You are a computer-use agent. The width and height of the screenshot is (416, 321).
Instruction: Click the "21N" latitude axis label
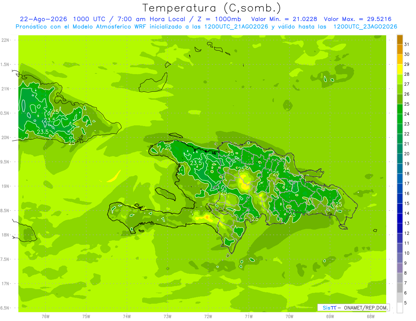[x=5, y=89]
